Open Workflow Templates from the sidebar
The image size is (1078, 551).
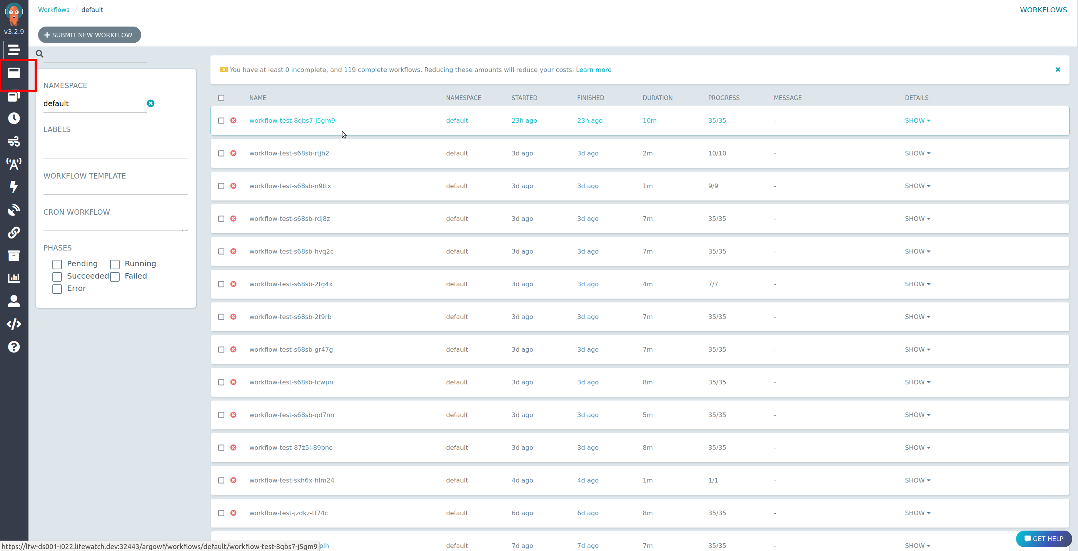click(14, 73)
